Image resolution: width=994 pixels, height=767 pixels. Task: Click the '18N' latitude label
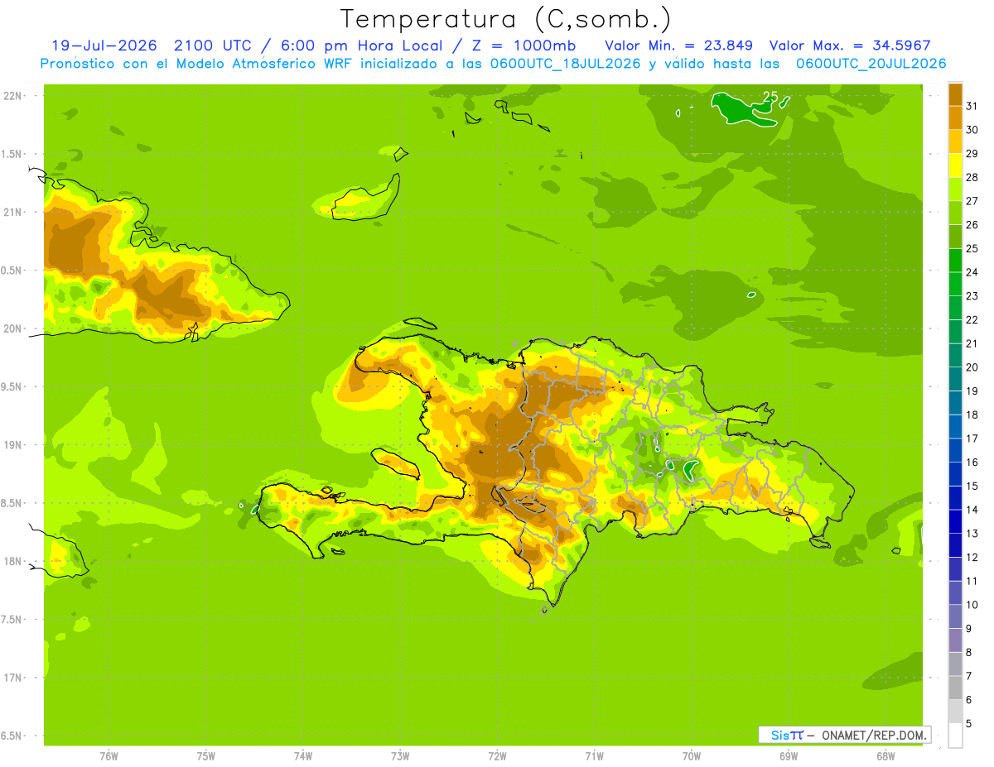point(13,561)
